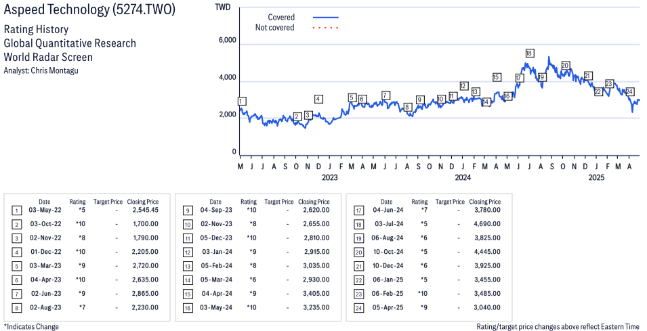Click the 2023 year label under the chart
647x331 pixels.
(329, 177)
